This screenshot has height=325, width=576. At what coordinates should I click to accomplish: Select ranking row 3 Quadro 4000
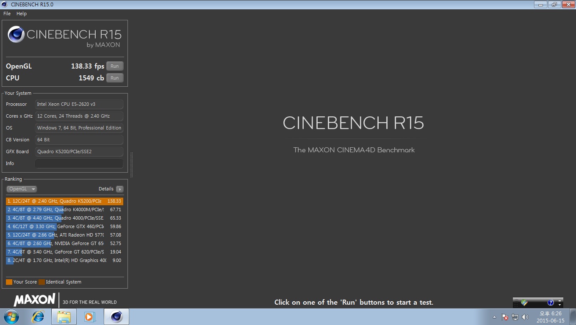(x=64, y=218)
